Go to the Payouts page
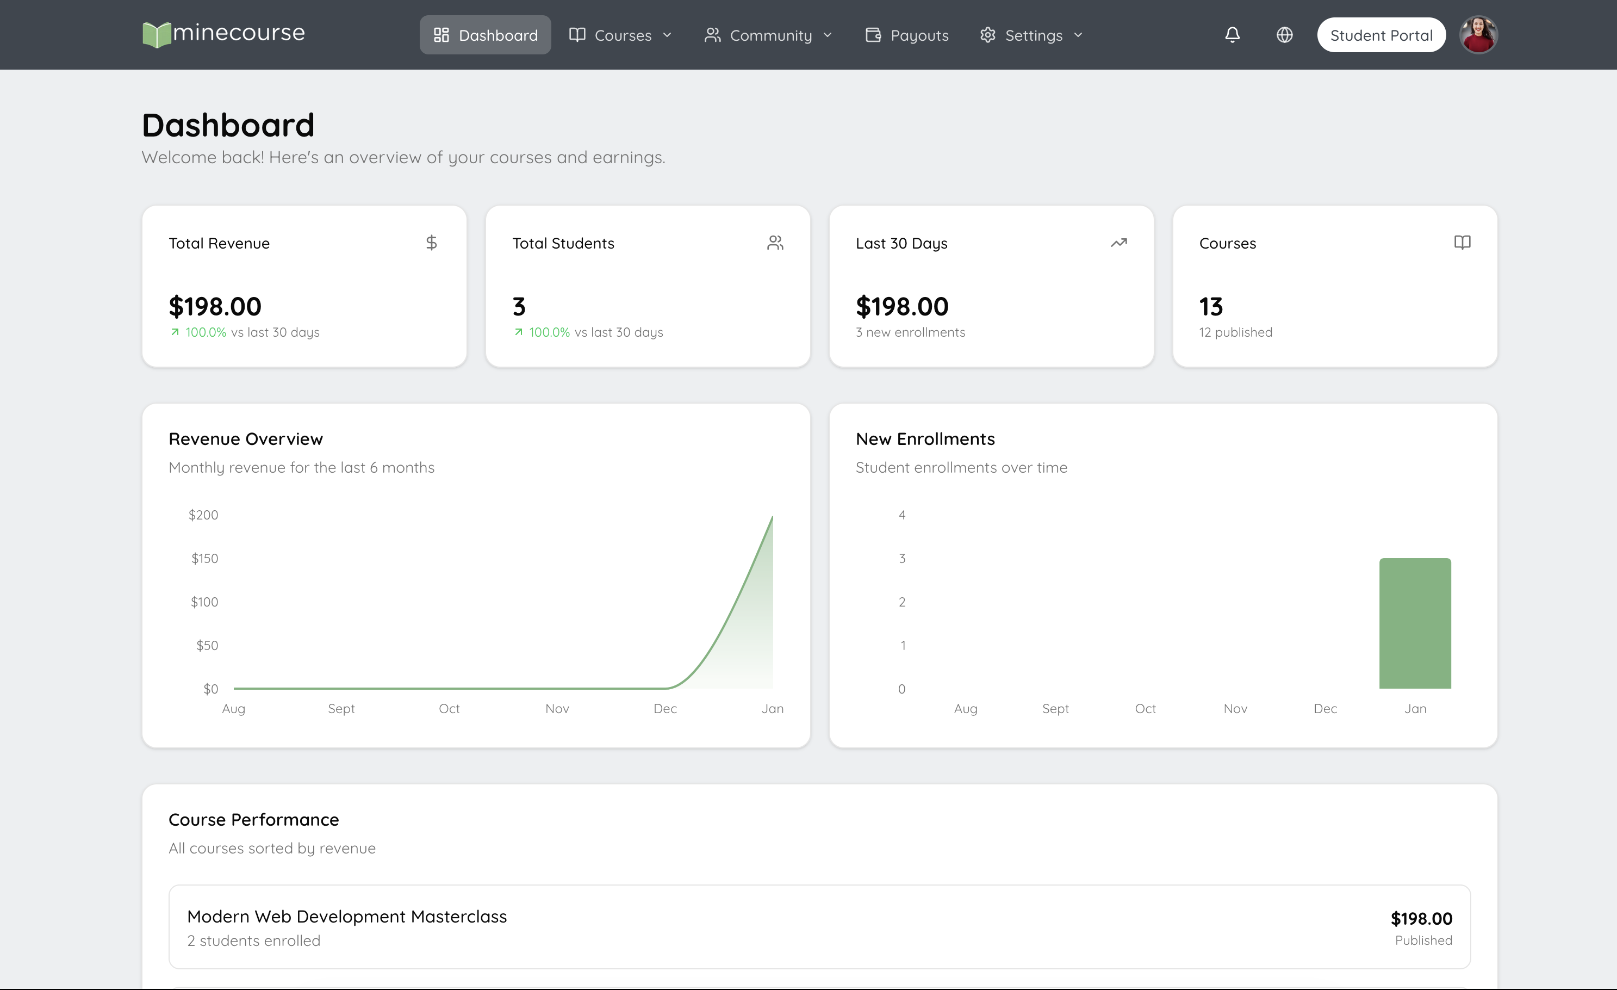1617x990 pixels. 907,35
